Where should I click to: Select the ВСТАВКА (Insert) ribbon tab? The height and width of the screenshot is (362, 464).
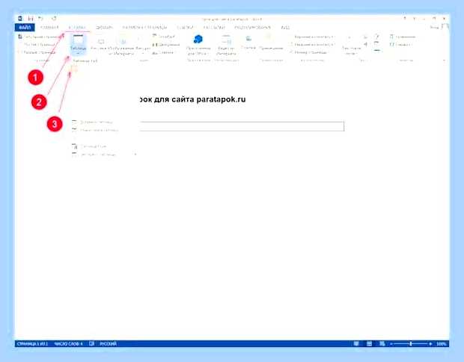tap(77, 28)
